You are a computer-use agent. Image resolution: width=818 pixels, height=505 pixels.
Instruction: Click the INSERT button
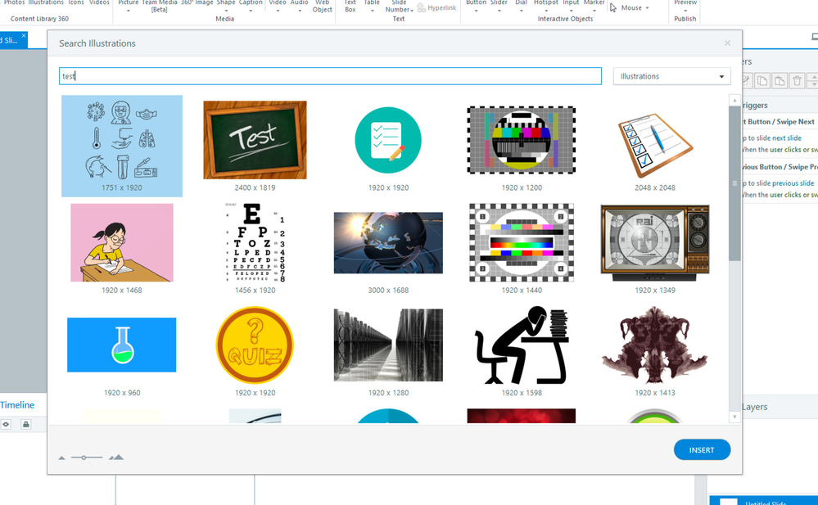(x=702, y=449)
